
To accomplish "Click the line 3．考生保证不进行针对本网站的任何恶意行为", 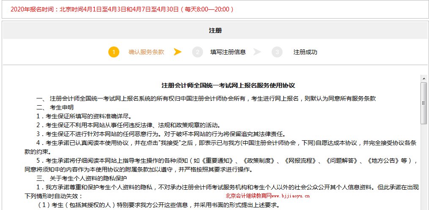I will 161,134.
